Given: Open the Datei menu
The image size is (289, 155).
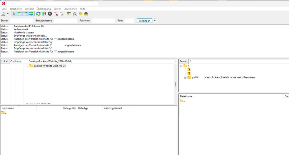Looking at the screenshot, I should click(4, 9).
